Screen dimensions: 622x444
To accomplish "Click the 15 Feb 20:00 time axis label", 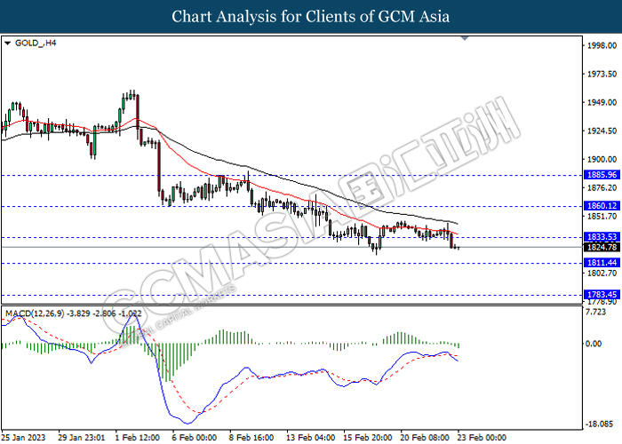I will point(368,438).
